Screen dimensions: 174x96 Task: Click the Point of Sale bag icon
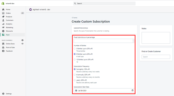coord(3,47)
